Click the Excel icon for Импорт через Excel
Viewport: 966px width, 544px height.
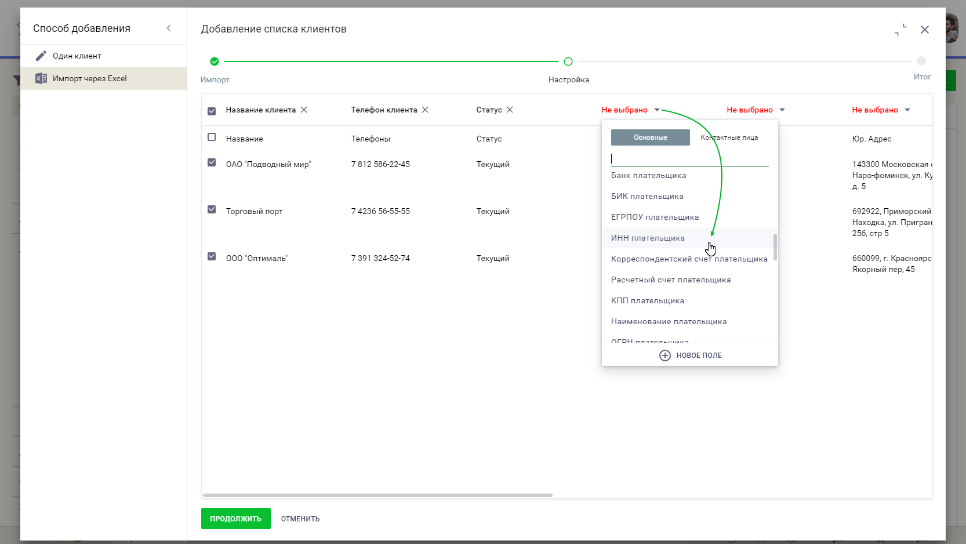pos(41,78)
